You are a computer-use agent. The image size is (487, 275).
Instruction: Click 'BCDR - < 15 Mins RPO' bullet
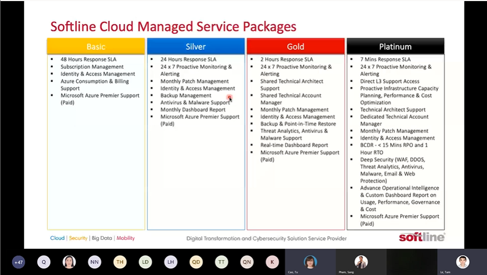point(394,149)
